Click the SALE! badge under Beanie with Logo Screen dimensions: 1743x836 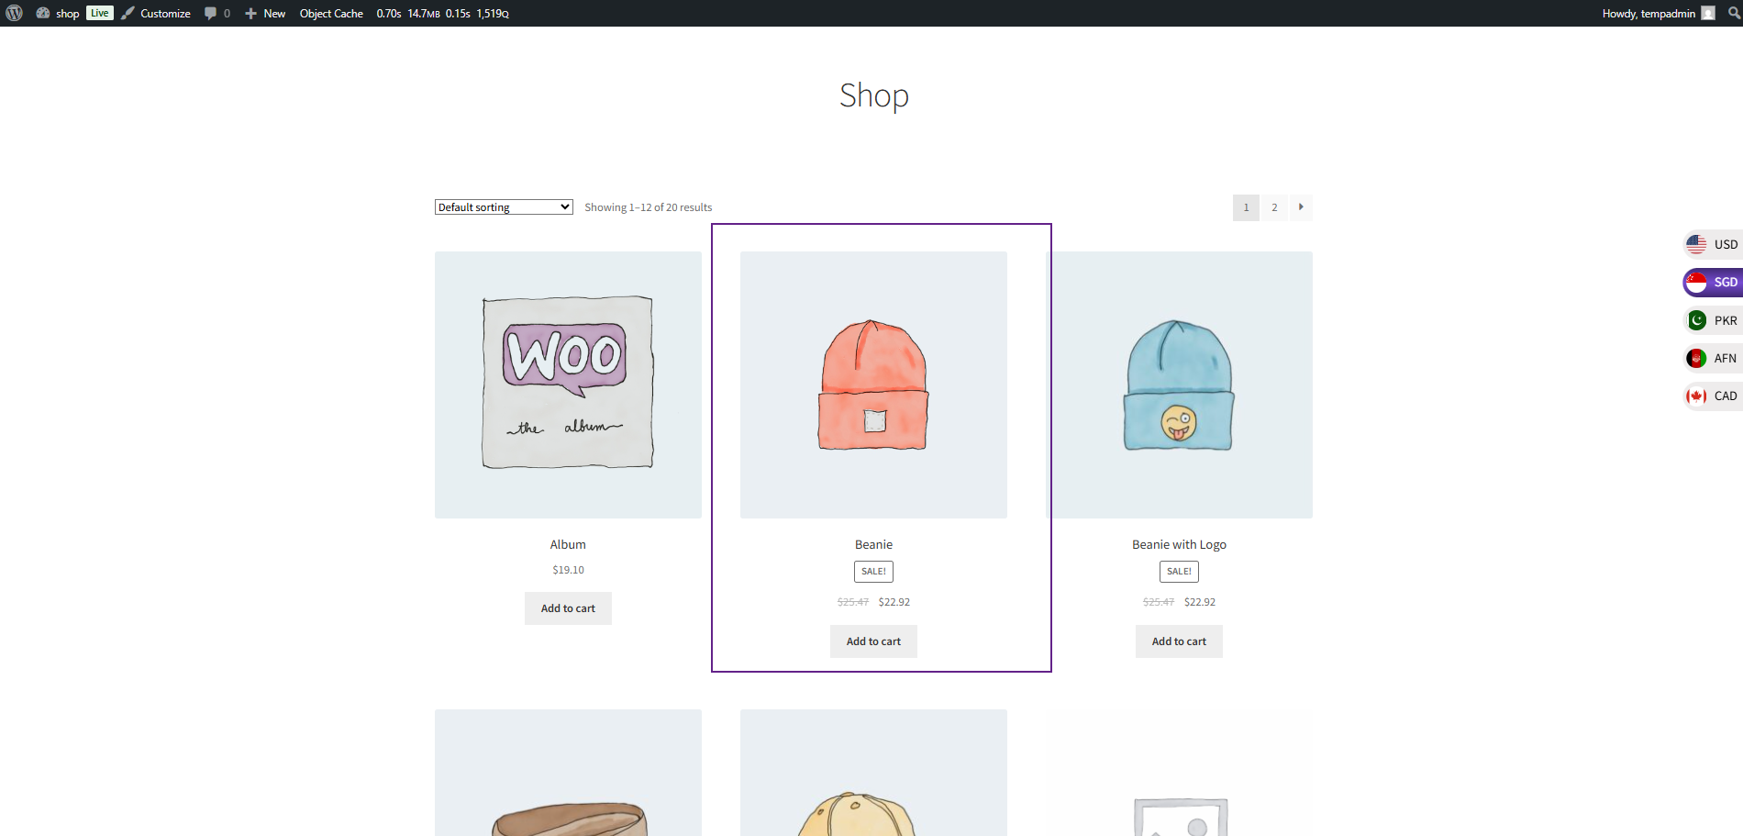[x=1179, y=572]
